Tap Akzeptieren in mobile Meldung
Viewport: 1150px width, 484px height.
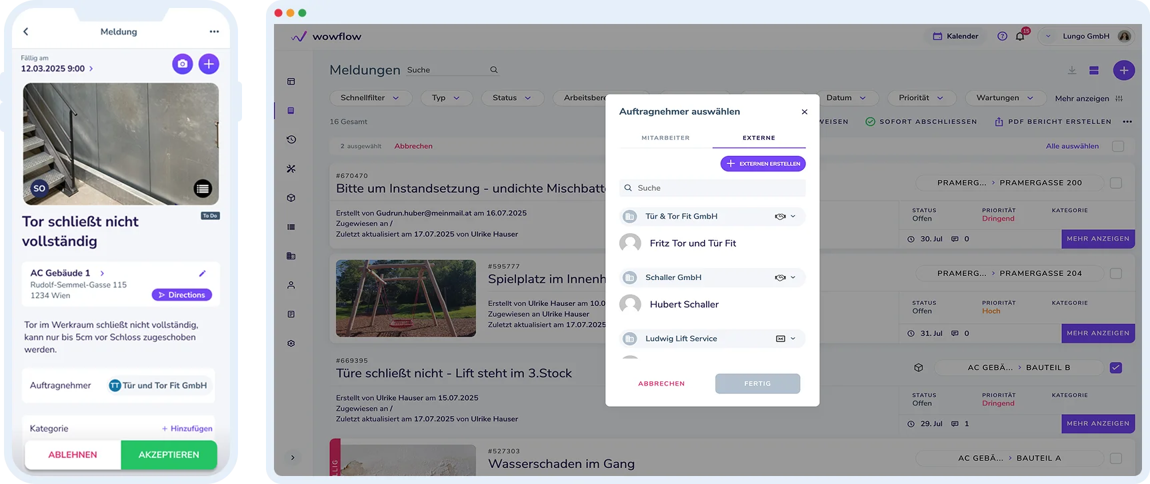point(169,455)
